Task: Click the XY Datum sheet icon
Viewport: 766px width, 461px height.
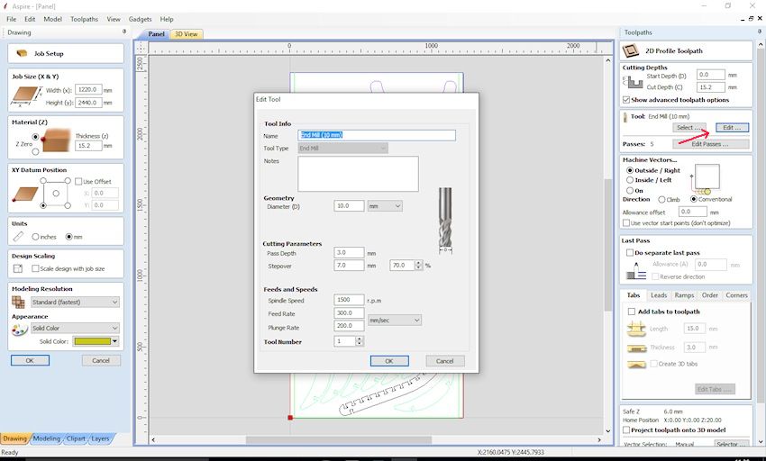Action: tap(25, 194)
